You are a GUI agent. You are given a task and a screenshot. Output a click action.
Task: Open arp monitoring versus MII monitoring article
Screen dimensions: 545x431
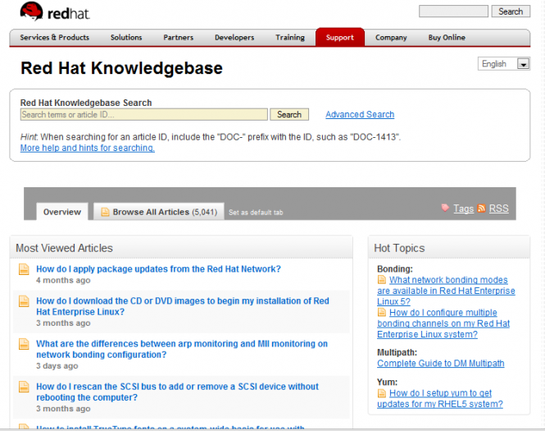pos(182,349)
